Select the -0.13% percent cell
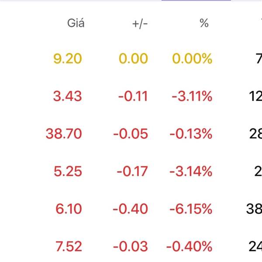 pos(191,134)
